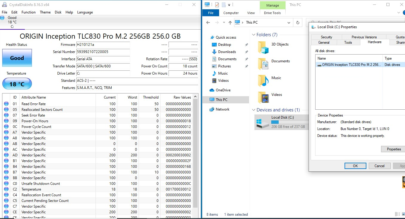Select the Music folder icon in Folders
This screenshot has height=219, width=405.
coord(263,80)
